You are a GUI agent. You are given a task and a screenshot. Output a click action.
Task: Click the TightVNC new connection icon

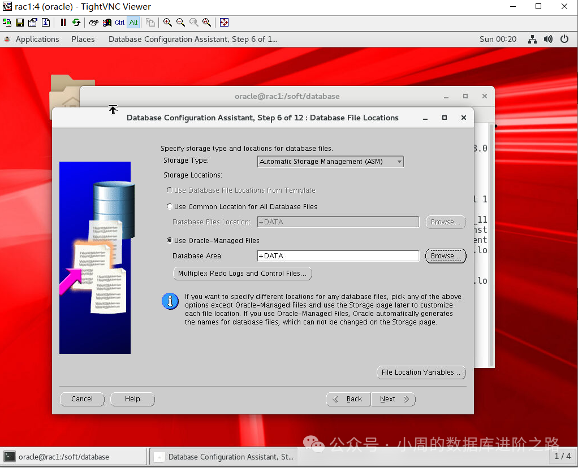pos(7,23)
